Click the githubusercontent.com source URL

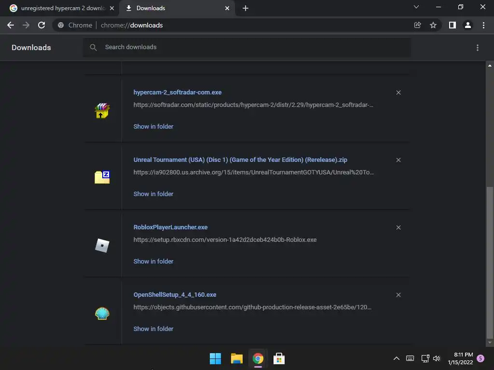tap(252, 307)
